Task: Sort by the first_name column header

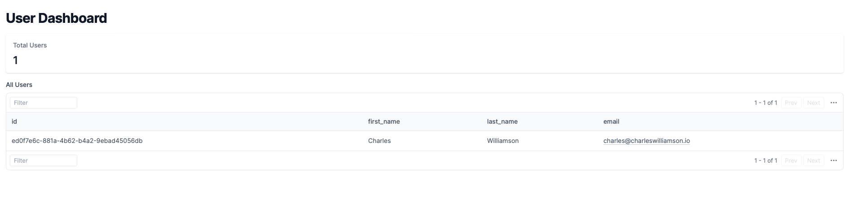Action: (384, 121)
